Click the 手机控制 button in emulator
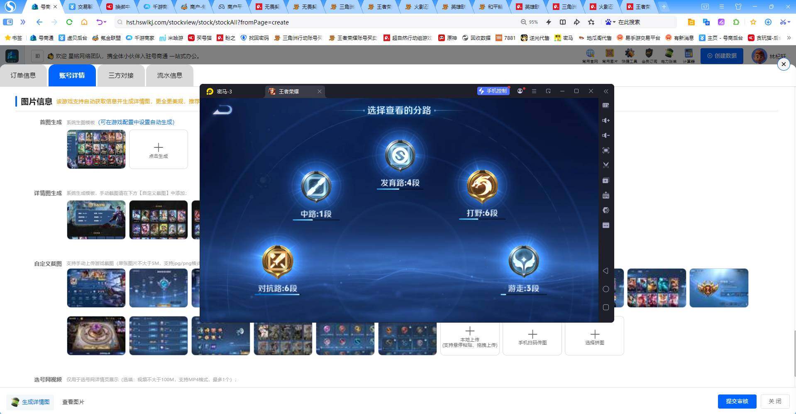The image size is (796, 414). point(493,91)
